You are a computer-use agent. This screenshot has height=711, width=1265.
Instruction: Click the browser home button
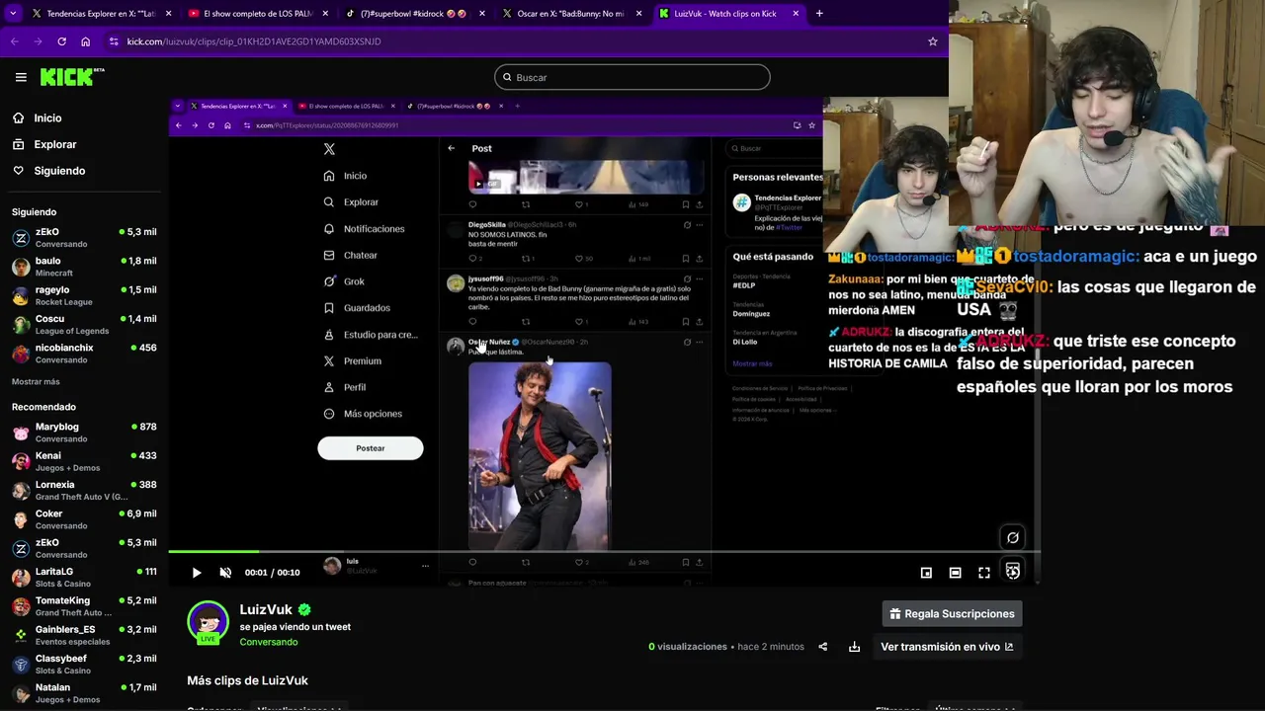click(86, 41)
